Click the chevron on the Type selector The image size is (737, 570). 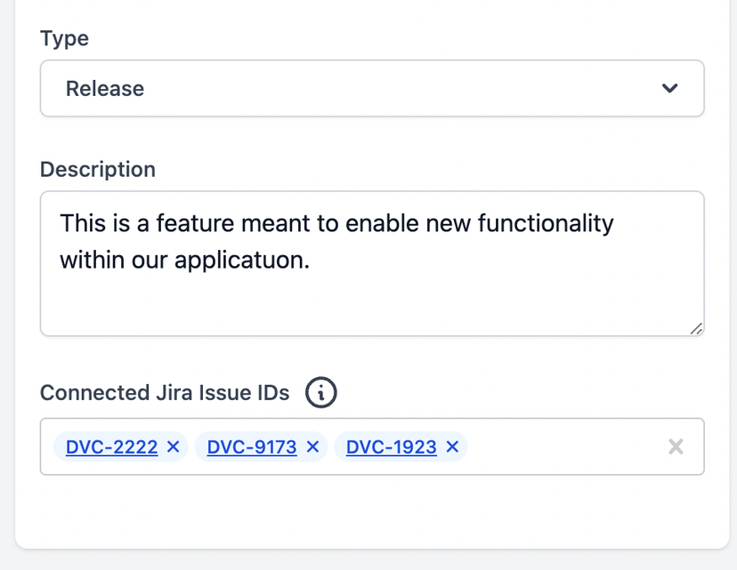[669, 88]
